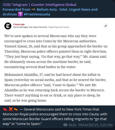Click the New York Times logo icon

8,26
